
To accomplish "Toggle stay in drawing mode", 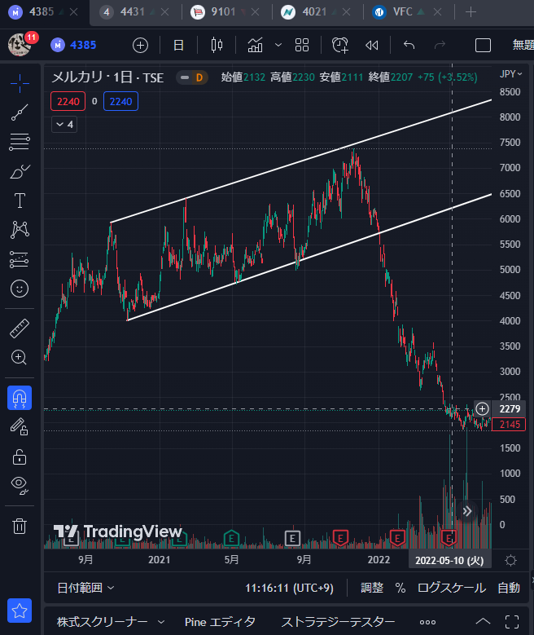I will coord(20,427).
